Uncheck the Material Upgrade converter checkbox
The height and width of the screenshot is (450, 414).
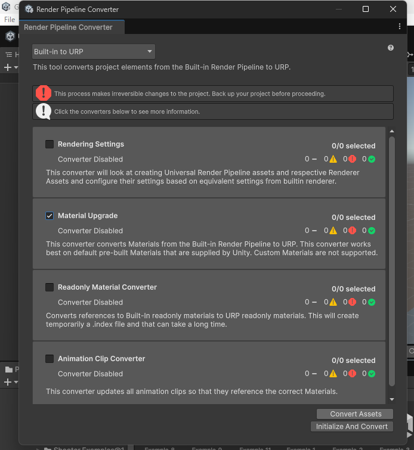click(50, 216)
